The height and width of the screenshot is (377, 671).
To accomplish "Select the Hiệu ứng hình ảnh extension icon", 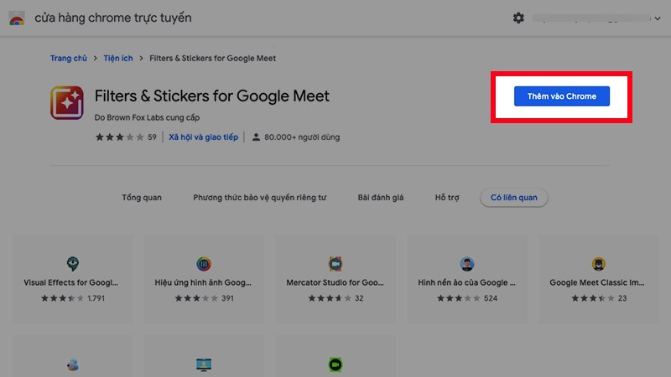I will (204, 264).
